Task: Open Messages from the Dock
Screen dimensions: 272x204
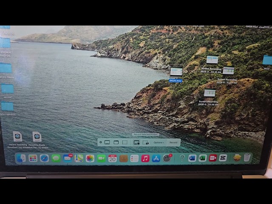Action: (56, 159)
